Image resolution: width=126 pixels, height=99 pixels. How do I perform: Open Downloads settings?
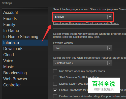point(25,49)
